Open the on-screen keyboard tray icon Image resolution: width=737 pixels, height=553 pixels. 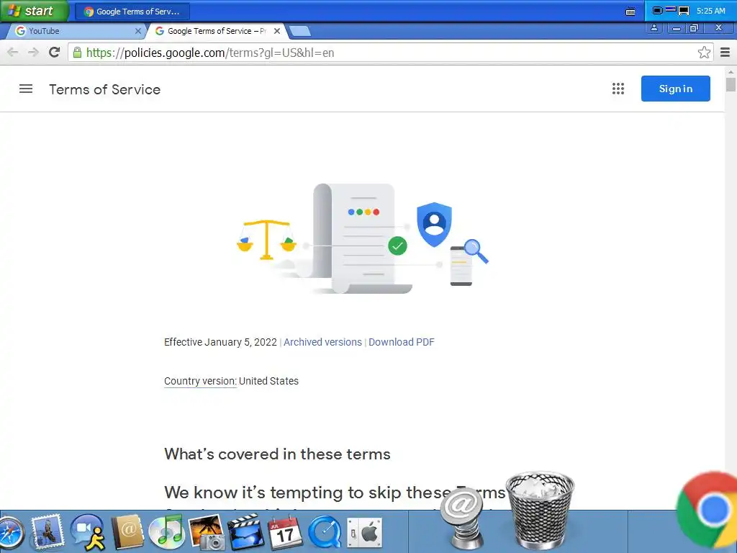[630, 12]
